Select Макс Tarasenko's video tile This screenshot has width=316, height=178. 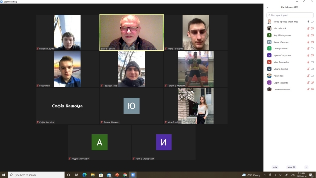tap(196, 33)
